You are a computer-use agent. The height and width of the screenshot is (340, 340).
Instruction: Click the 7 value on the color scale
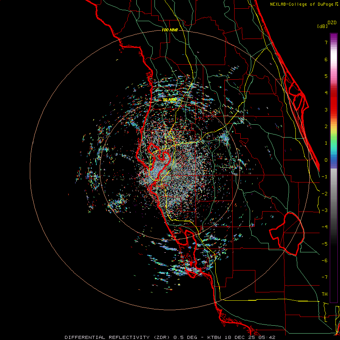pos(326,42)
